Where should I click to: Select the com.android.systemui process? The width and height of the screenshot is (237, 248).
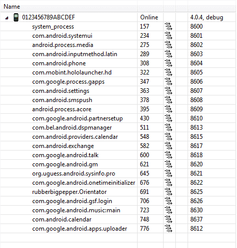62,36
